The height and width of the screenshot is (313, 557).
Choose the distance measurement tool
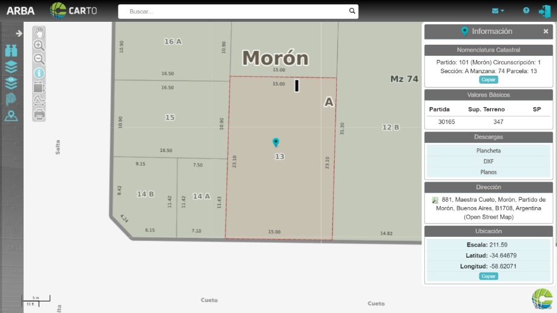[x=39, y=100]
